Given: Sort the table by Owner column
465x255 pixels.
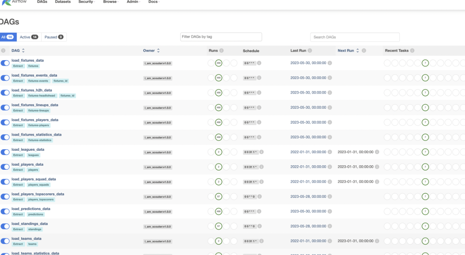Looking at the screenshot, I should (151, 50).
